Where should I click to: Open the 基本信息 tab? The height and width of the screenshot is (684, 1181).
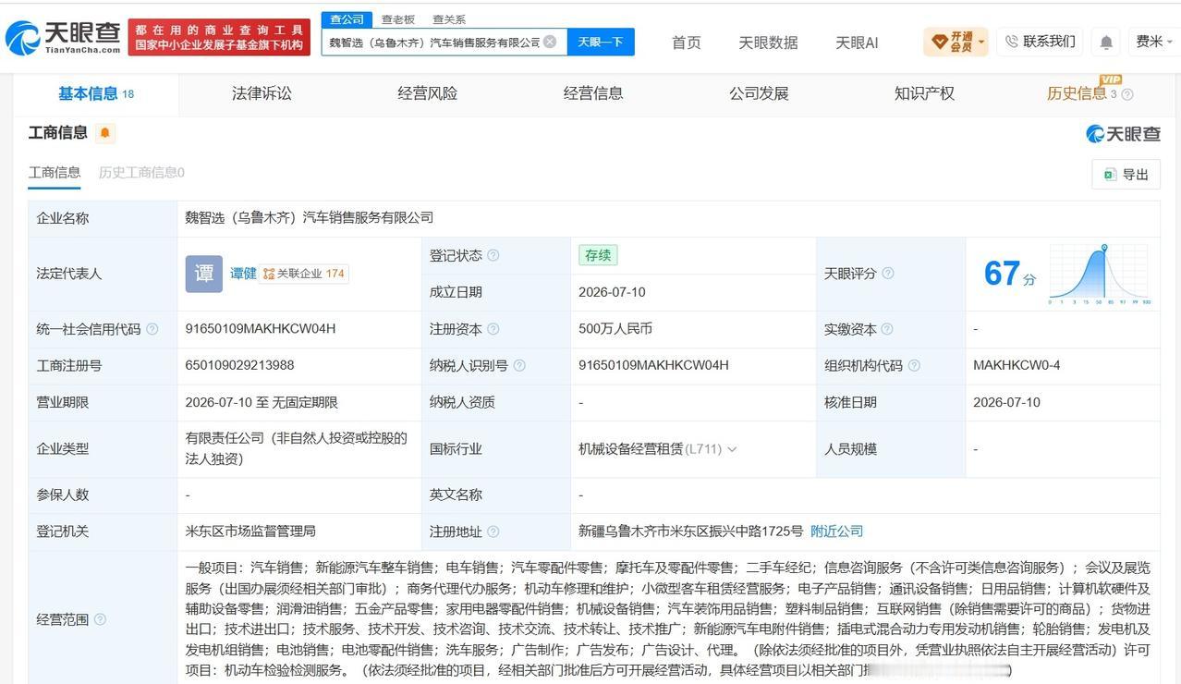96,93
